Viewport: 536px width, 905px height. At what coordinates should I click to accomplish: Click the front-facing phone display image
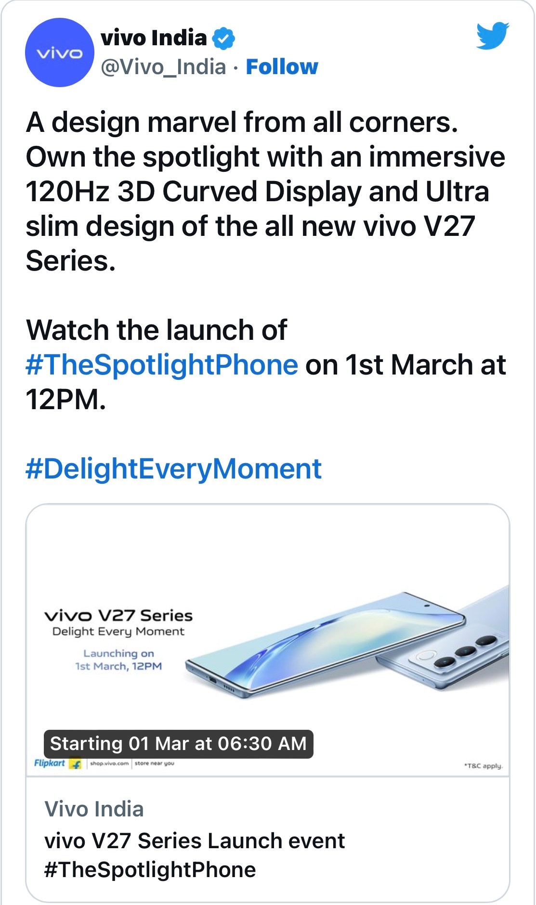(x=327, y=645)
